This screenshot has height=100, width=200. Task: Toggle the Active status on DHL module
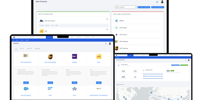click(99, 82)
